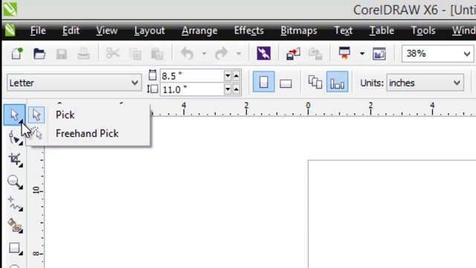Image resolution: width=476 pixels, height=268 pixels.
Task: Increase page width with up stepper
Action: pyautogui.click(x=237, y=76)
